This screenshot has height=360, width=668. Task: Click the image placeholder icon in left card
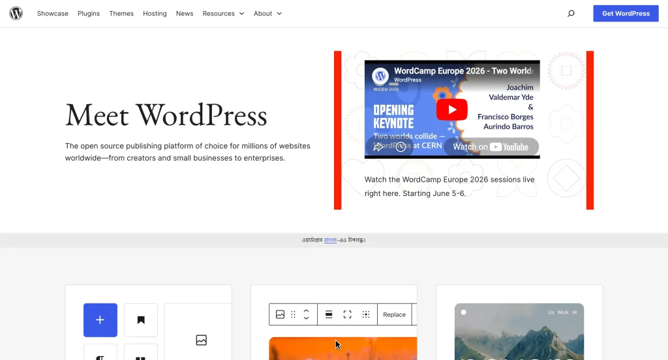pyautogui.click(x=201, y=340)
